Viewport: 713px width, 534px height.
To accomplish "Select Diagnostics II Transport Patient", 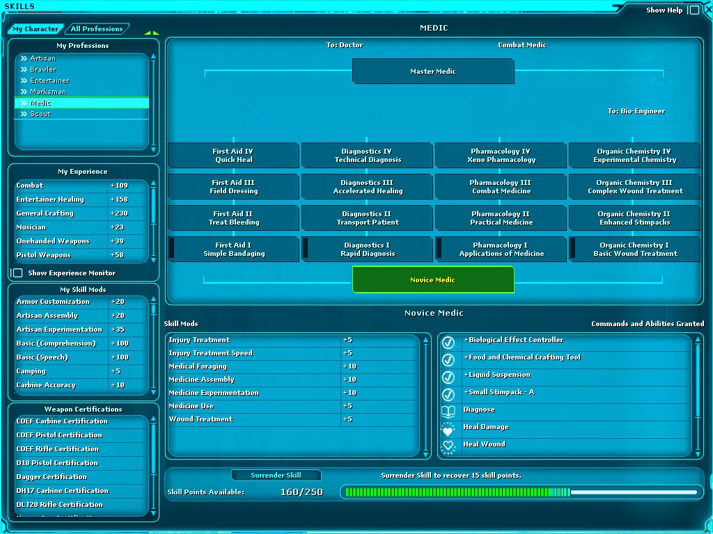I will click(x=368, y=218).
